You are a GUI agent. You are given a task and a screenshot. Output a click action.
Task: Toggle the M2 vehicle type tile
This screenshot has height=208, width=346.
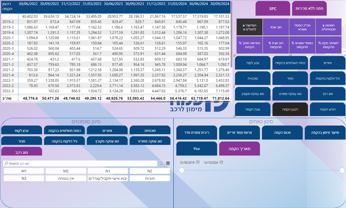66,171
